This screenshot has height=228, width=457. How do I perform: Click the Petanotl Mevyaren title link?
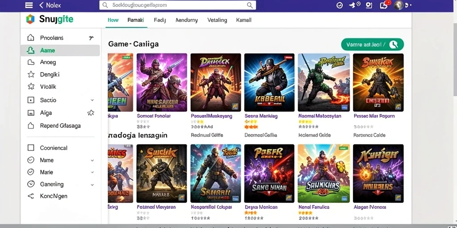(156, 207)
